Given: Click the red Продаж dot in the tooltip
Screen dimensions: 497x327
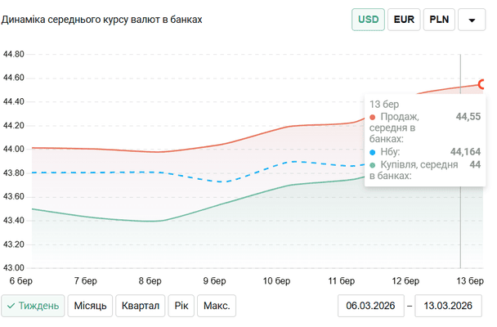Looking at the screenshot, I should click(374, 117).
